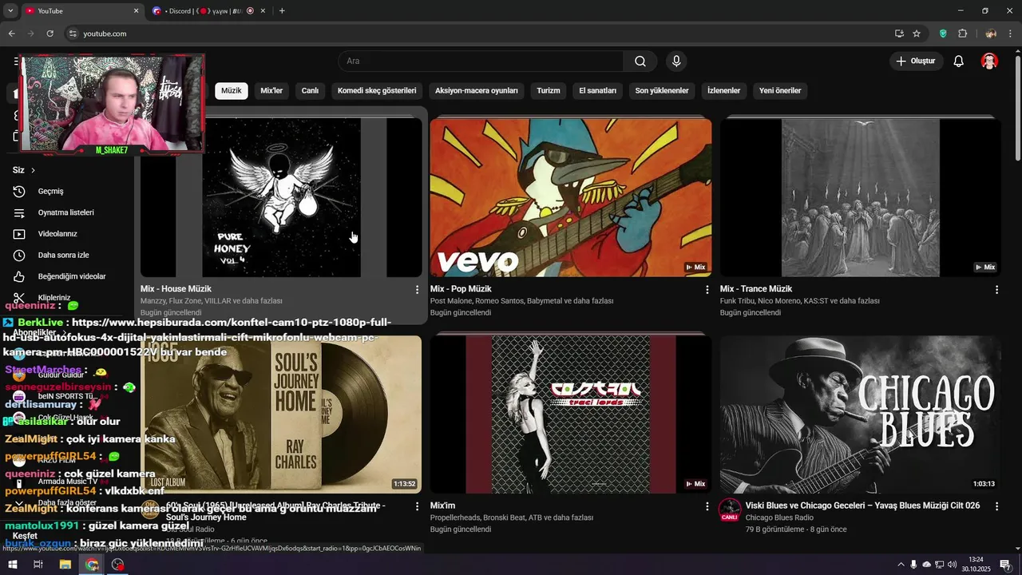Click Chicago Blues Radio CANLI avatar
Viewport: 1022px width, 575px height.
pos(729,510)
